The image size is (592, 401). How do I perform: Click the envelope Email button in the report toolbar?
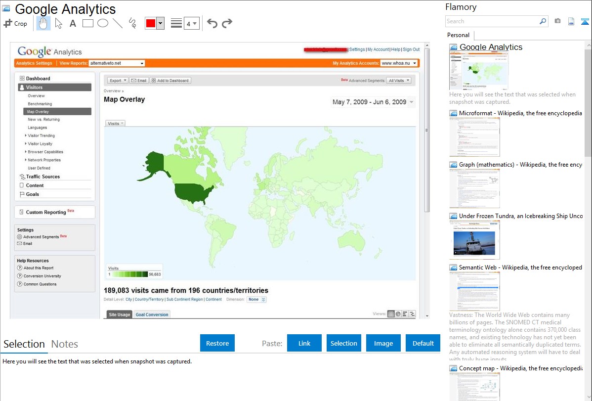[138, 81]
